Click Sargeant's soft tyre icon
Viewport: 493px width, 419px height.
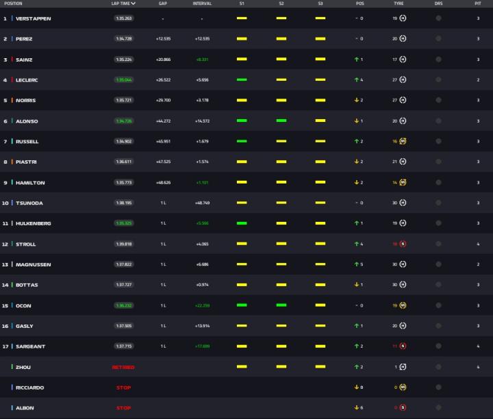403,347
